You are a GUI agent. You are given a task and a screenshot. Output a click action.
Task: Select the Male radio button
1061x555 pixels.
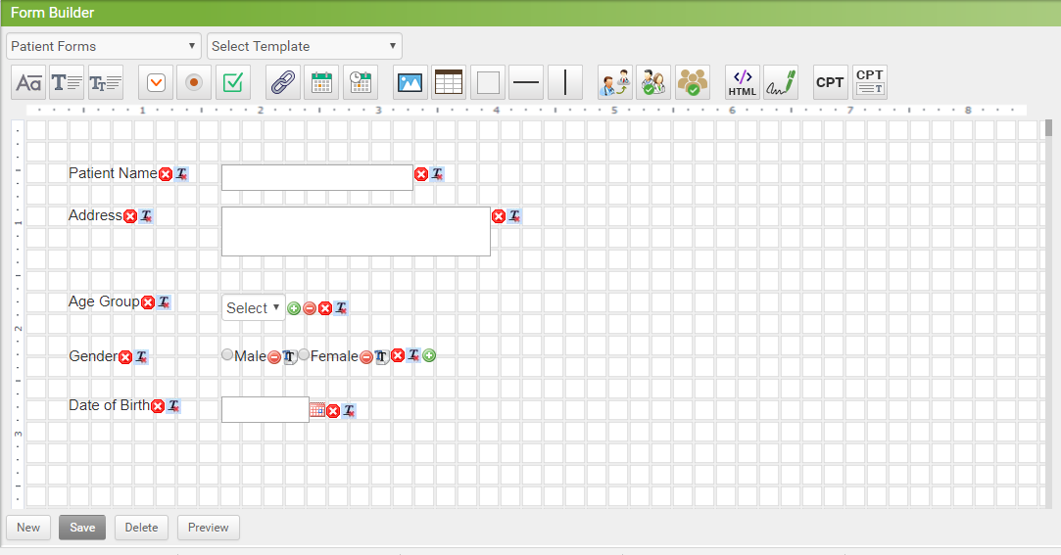coord(227,355)
